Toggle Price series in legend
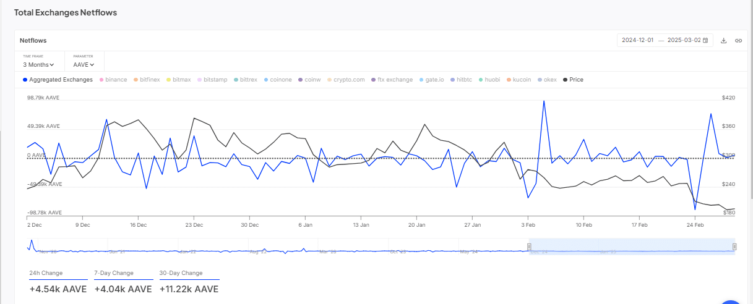 (573, 80)
